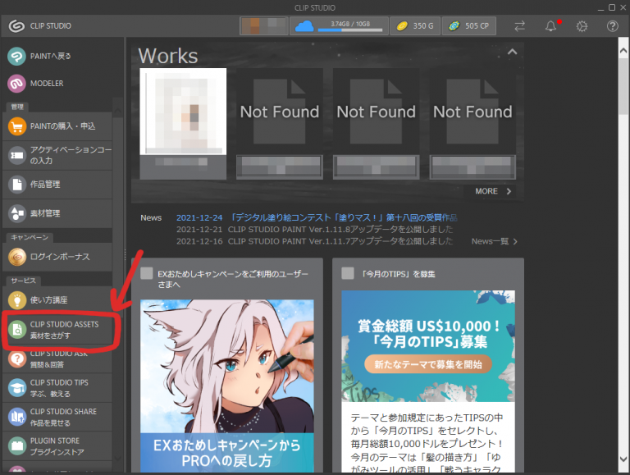Image resolution: width=630 pixels, height=475 pixels.
Task: Click the cloud storage usage bar
Action: pos(350,30)
